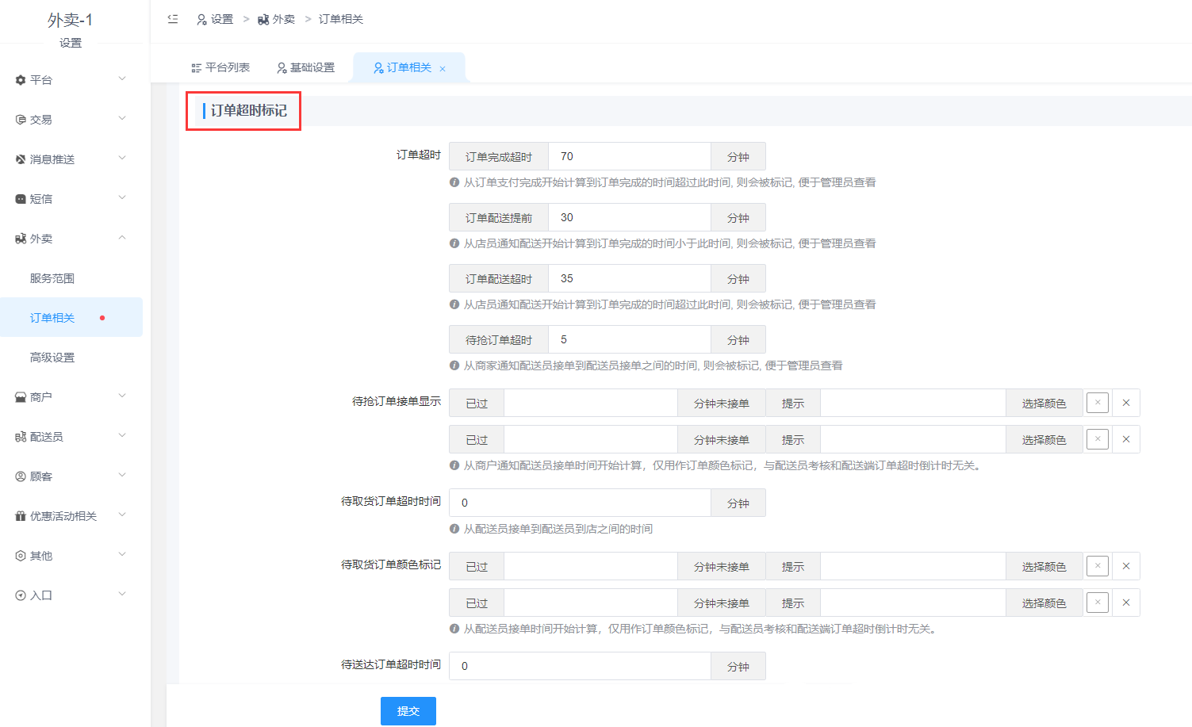The image size is (1192, 727).
Task: Focus the 订单配送超时 field showing 35
Action: [x=630, y=279]
